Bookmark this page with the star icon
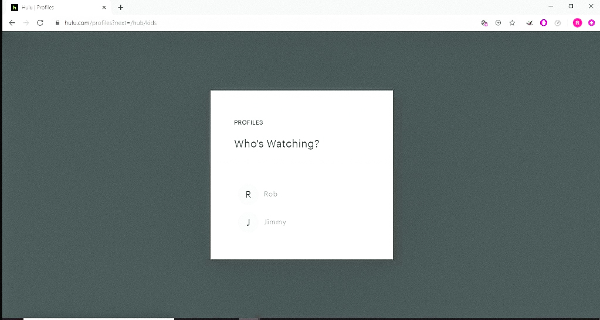 pyautogui.click(x=512, y=23)
